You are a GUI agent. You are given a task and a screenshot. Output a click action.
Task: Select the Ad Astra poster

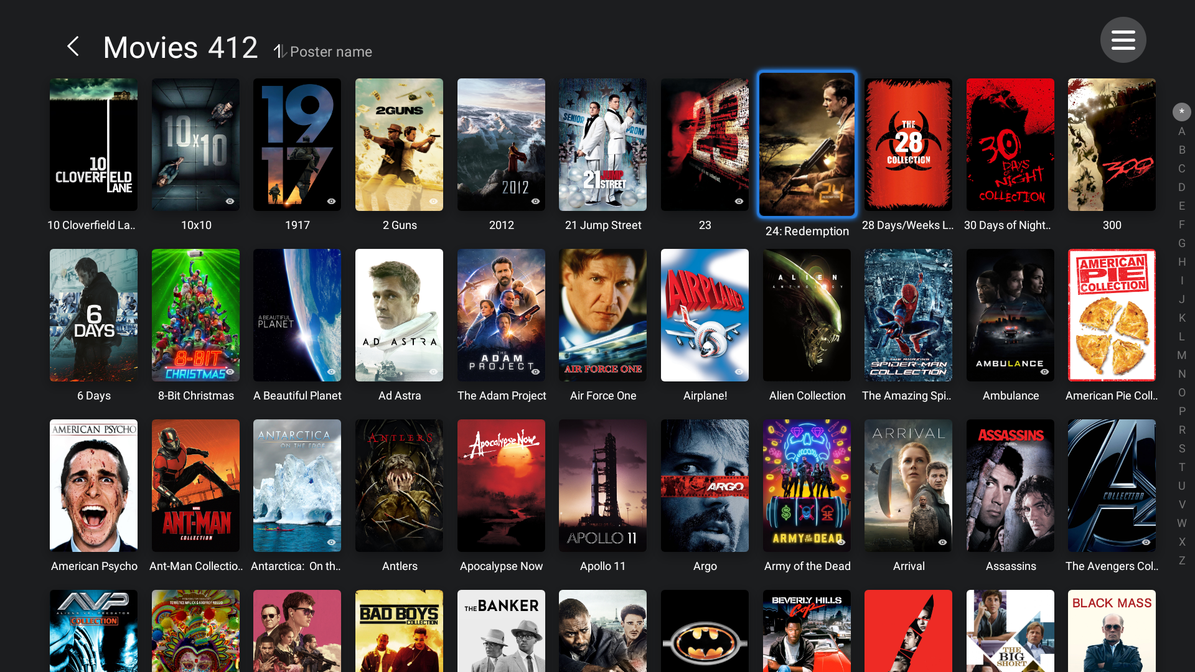coord(399,315)
